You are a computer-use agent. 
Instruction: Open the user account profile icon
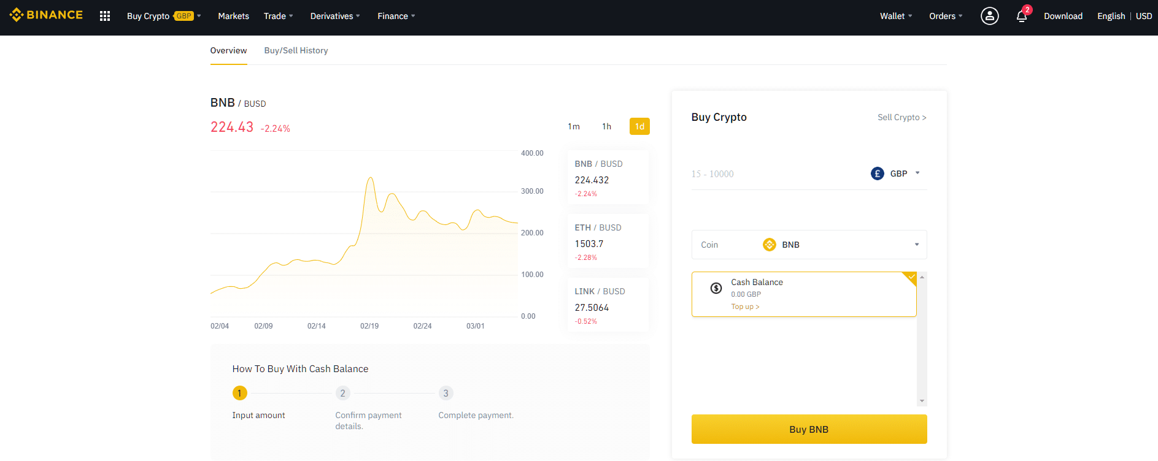[x=989, y=16]
